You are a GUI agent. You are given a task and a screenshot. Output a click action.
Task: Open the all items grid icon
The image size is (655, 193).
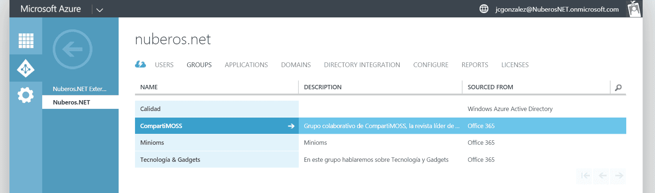(26, 41)
